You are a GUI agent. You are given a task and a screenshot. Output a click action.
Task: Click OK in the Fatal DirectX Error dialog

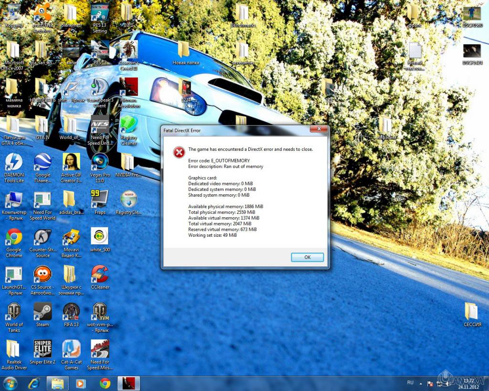(x=307, y=257)
